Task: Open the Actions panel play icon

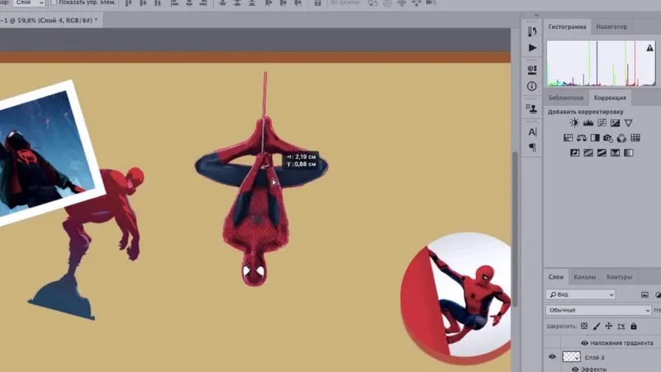Action: pyautogui.click(x=532, y=48)
